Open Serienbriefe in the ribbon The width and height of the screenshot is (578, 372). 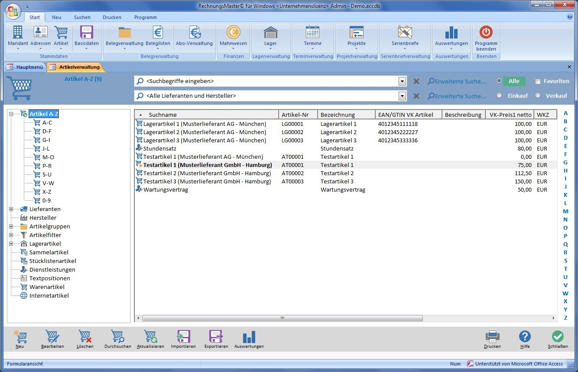[x=405, y=33]
